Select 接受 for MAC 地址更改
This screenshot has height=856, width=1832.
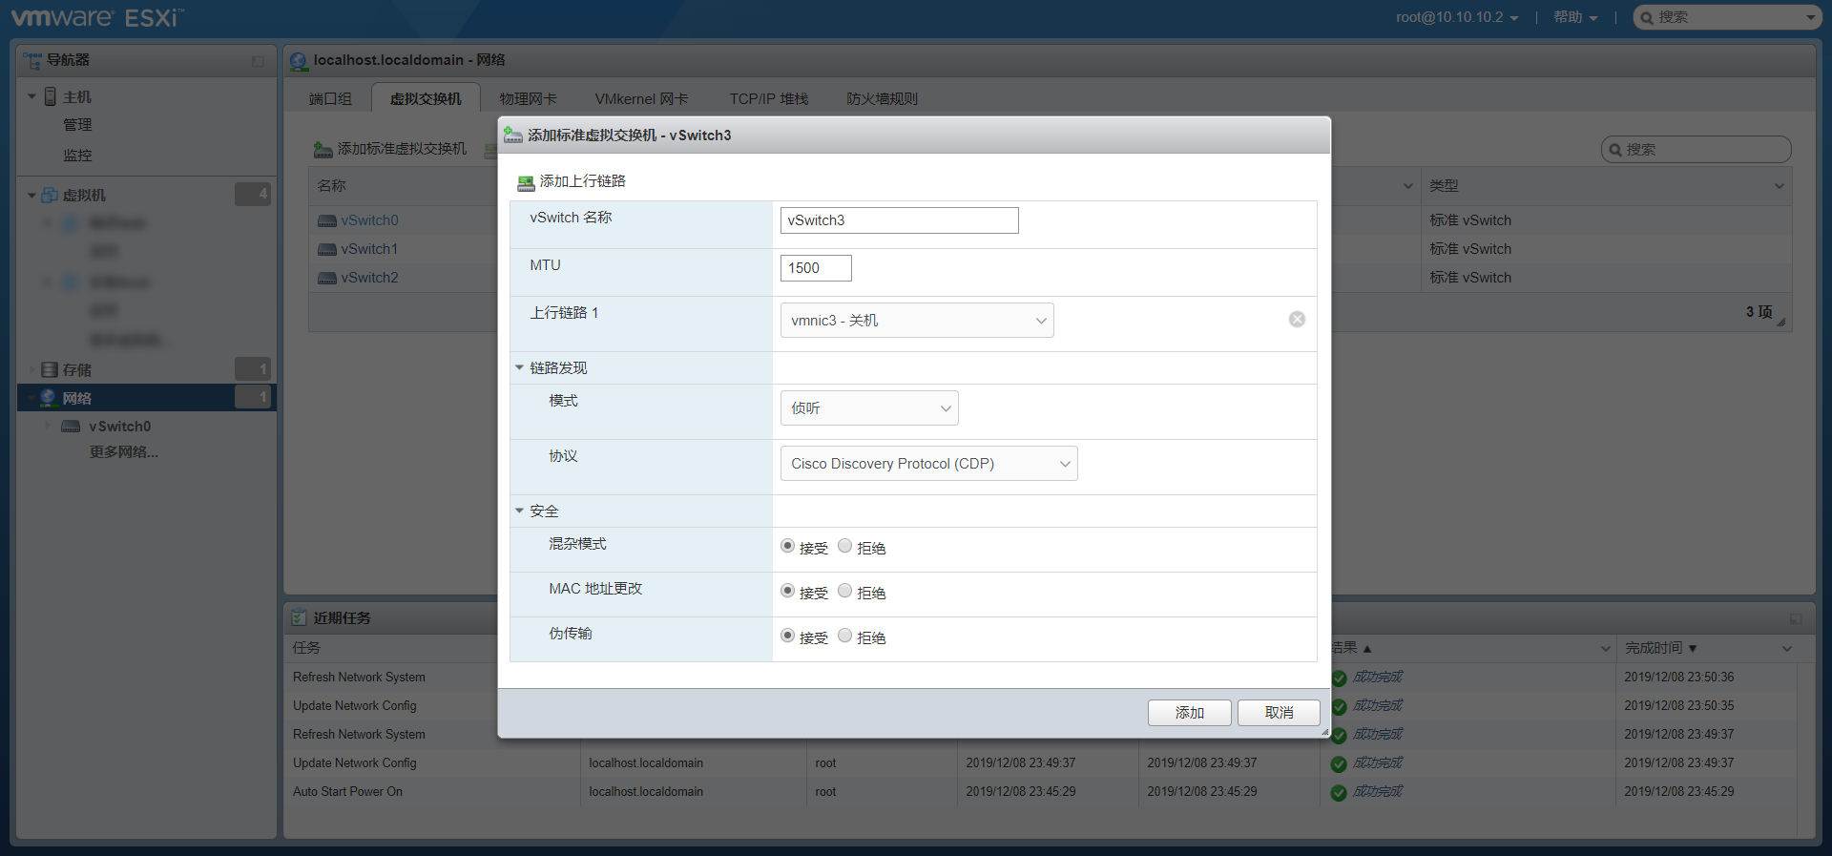(787, 591)
